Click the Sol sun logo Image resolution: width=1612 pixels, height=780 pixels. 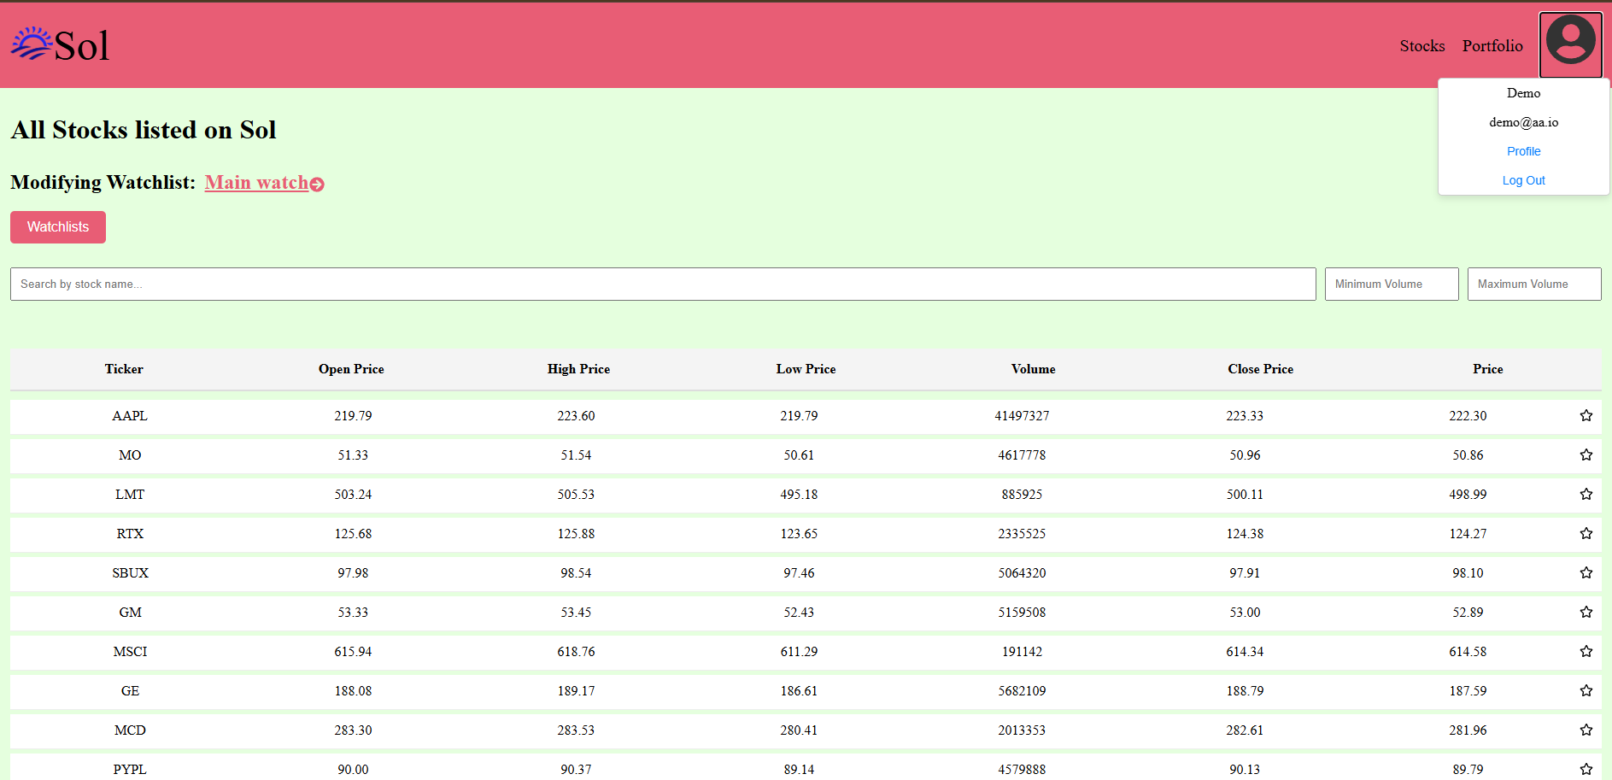tap(32, 44)
